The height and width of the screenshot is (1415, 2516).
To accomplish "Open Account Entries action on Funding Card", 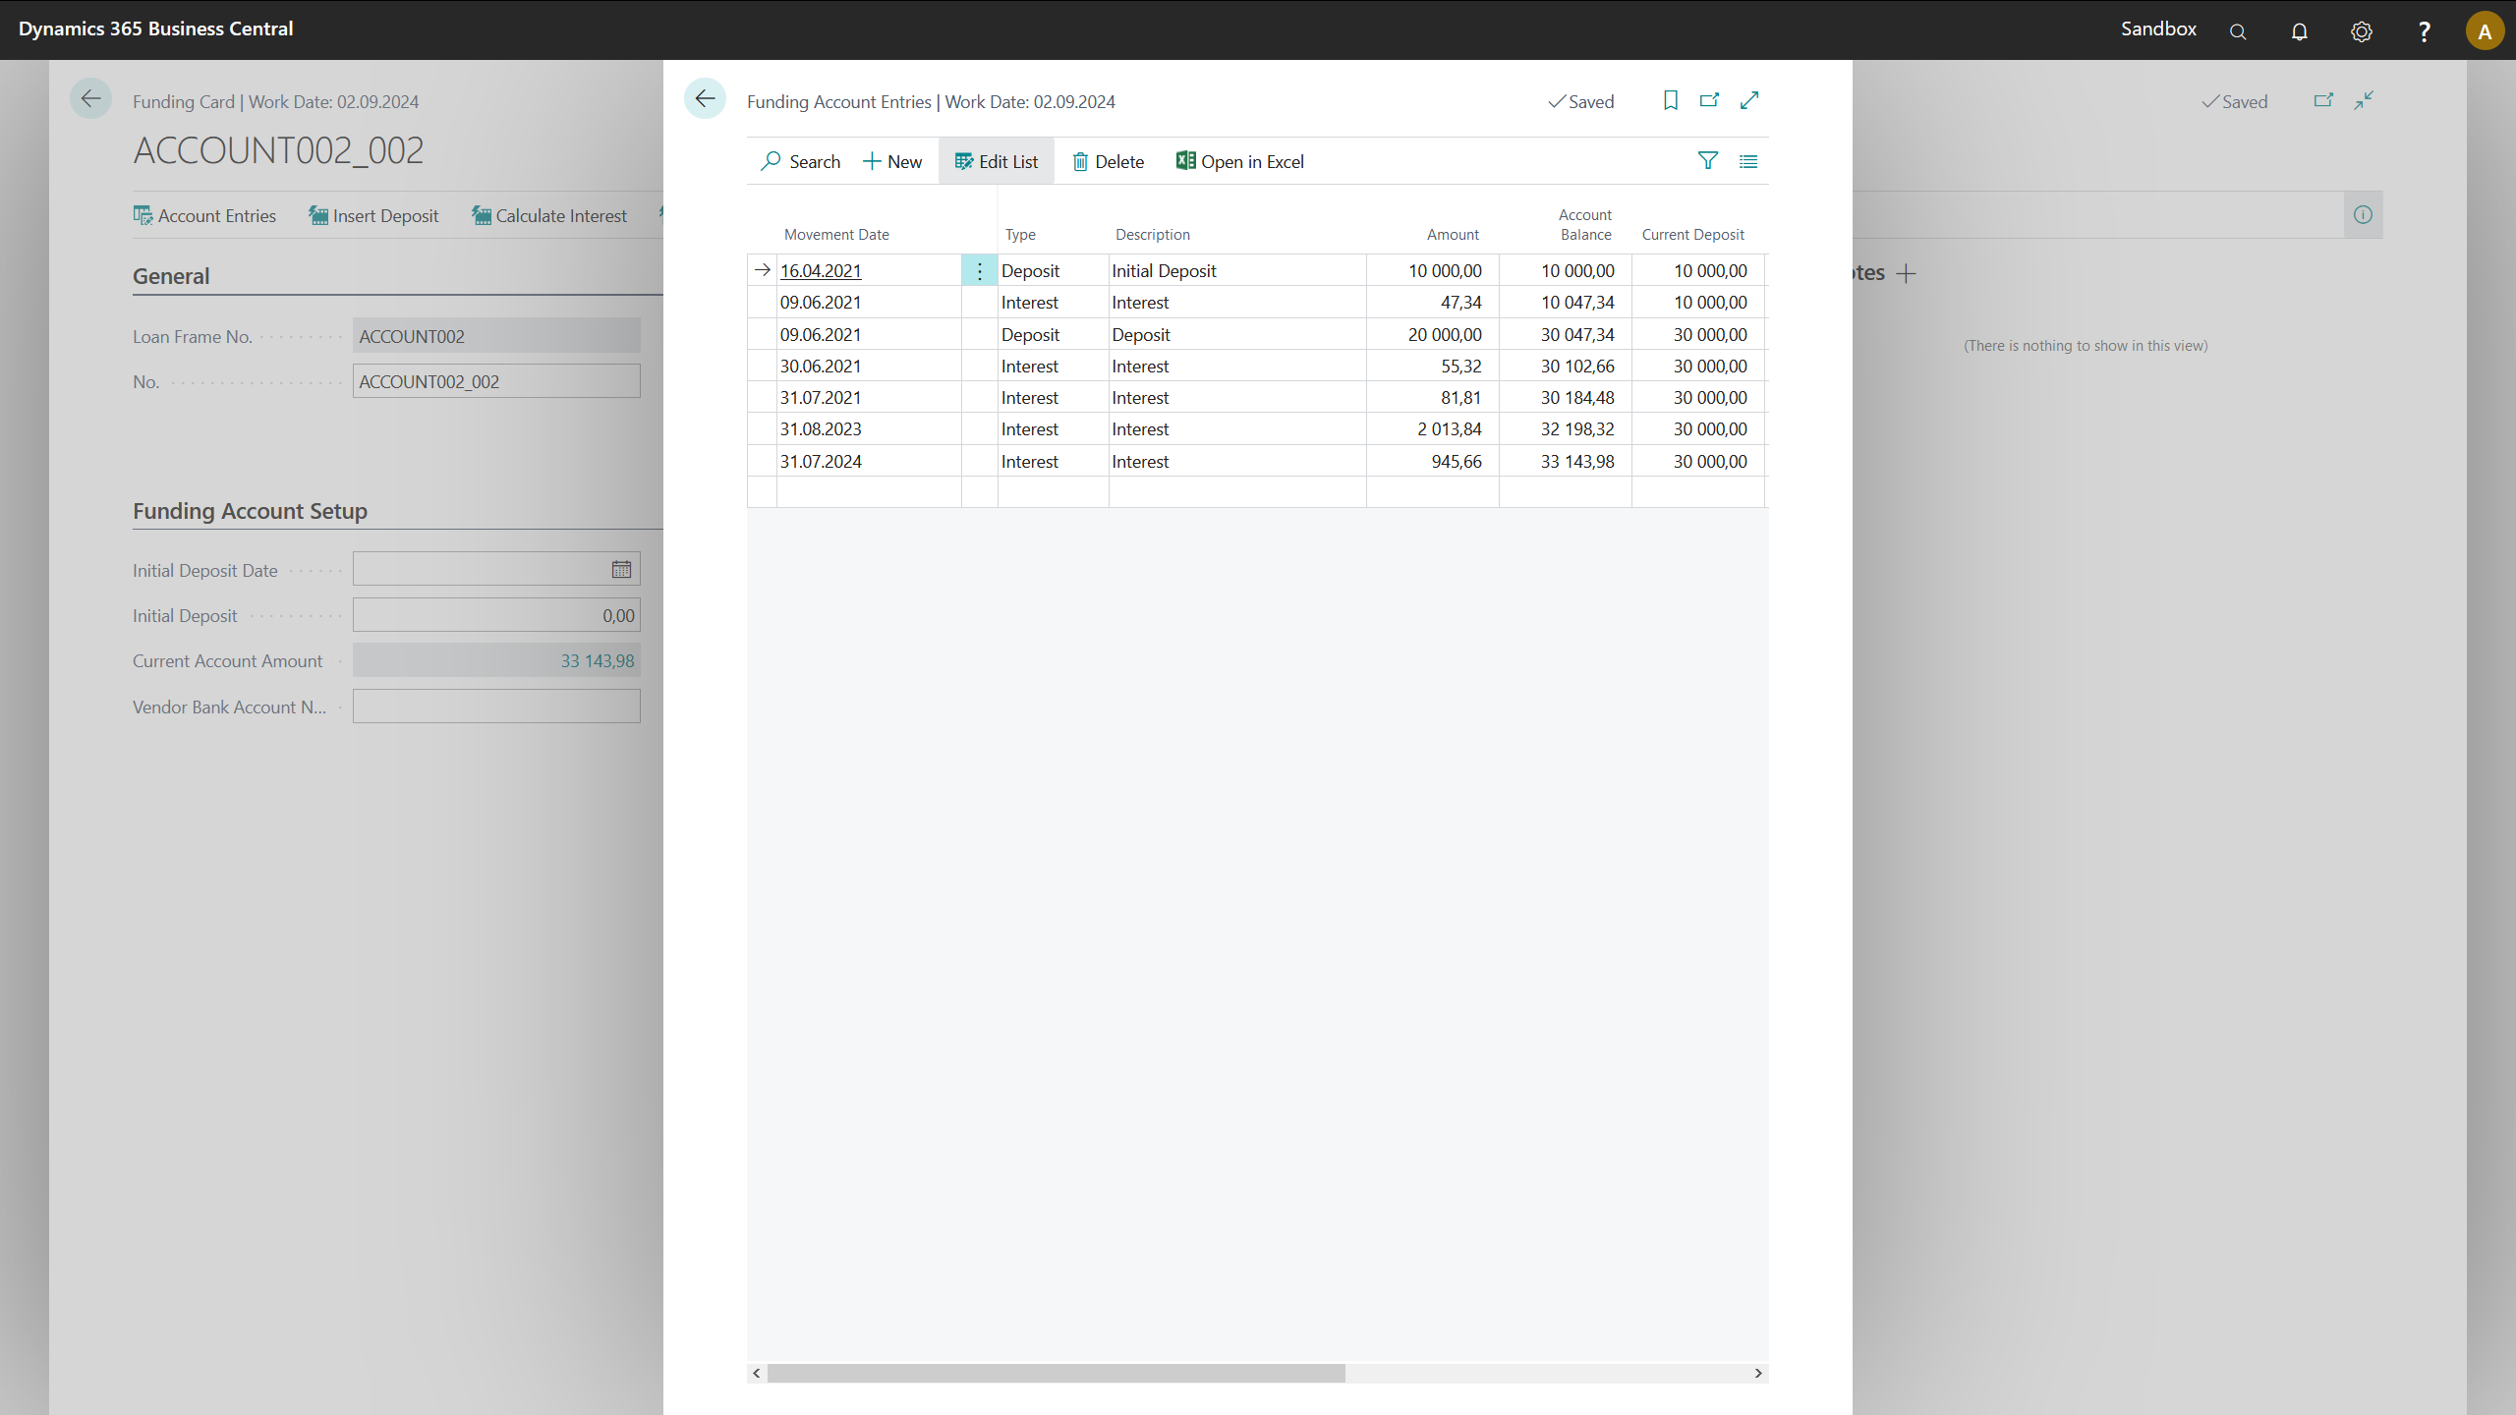I will (x=204, y=215).
